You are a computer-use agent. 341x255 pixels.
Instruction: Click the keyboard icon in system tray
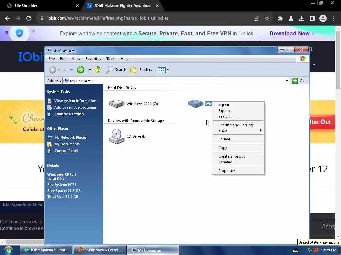[296, 250]
